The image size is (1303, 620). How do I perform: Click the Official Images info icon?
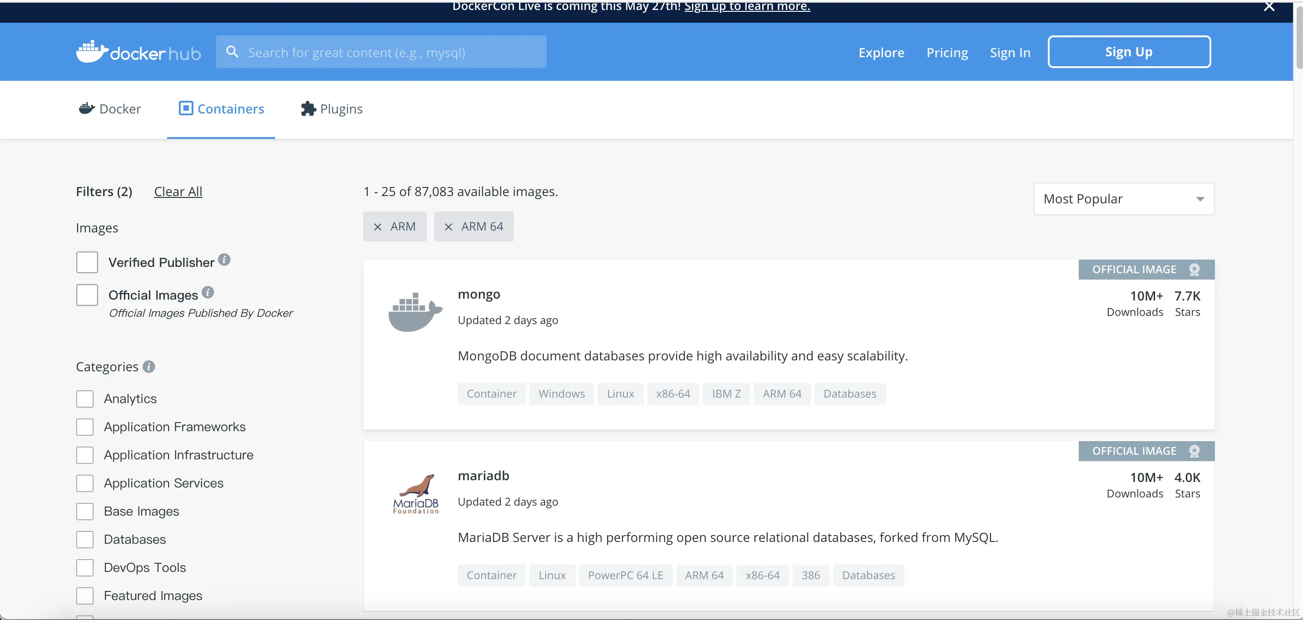pyautogui.click(x=208, y=292)
